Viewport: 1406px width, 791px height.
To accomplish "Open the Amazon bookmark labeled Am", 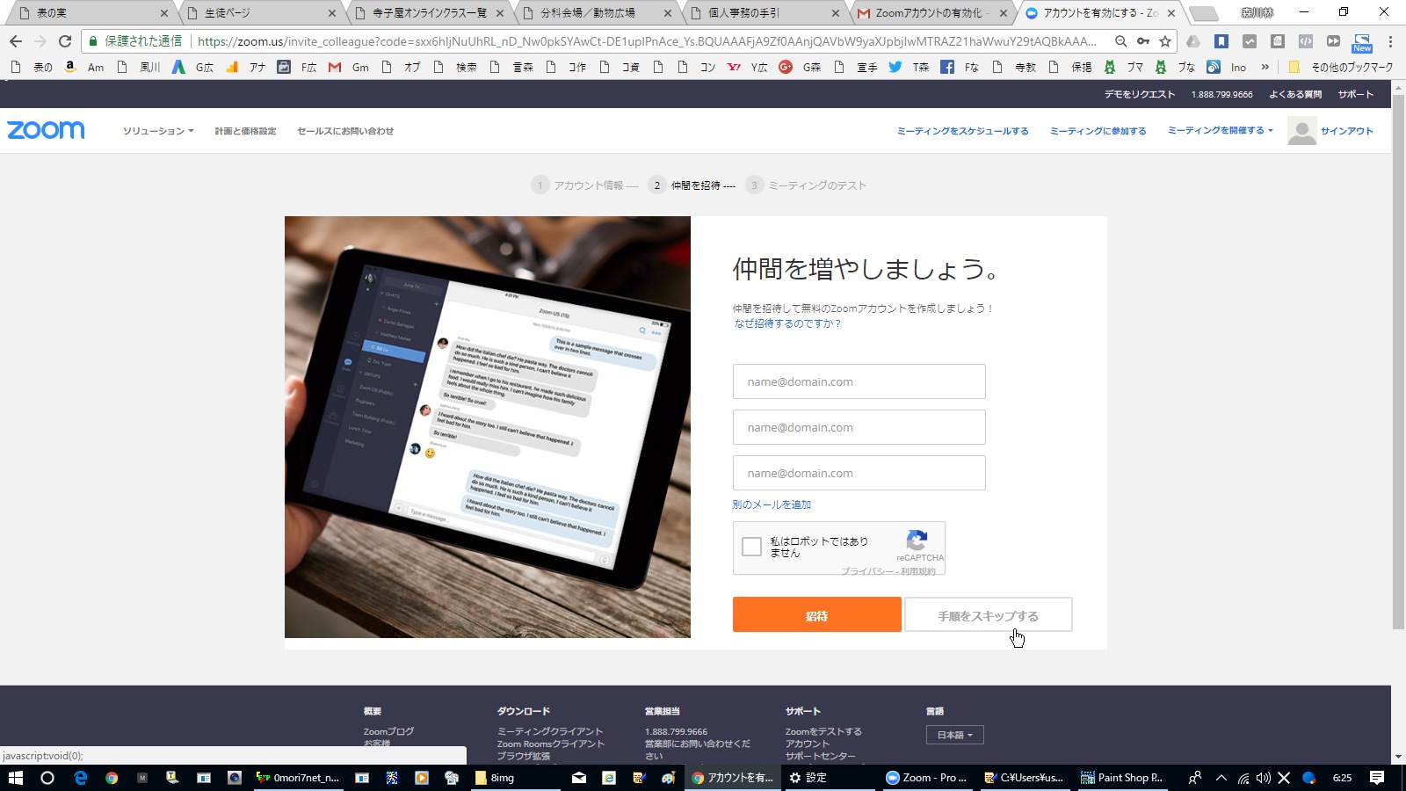I will (84, 67).
